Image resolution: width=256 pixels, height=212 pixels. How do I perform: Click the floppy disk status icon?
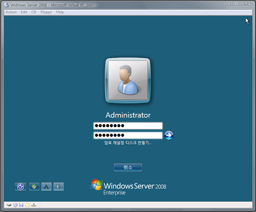tap(21, 205)
